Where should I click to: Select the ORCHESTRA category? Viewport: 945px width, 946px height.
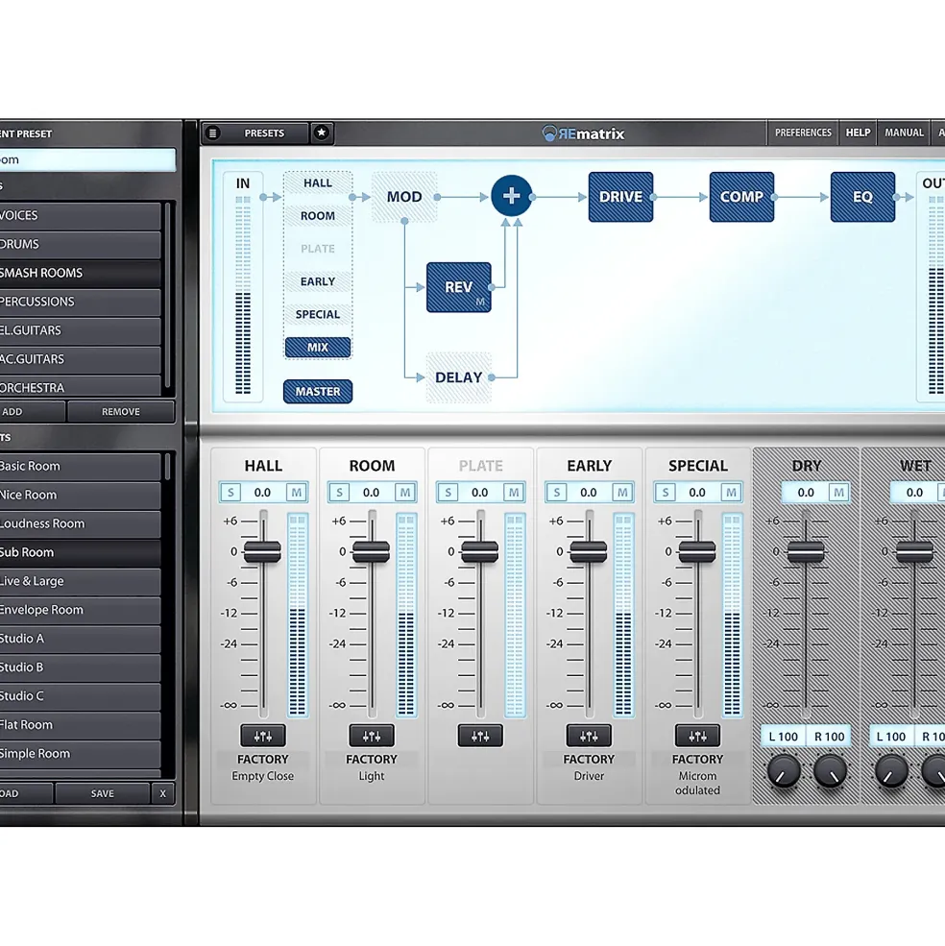tap(80, 387)
